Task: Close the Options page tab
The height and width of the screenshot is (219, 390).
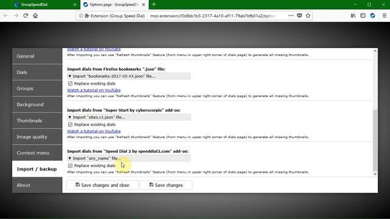Action: (x=144, y=5)
